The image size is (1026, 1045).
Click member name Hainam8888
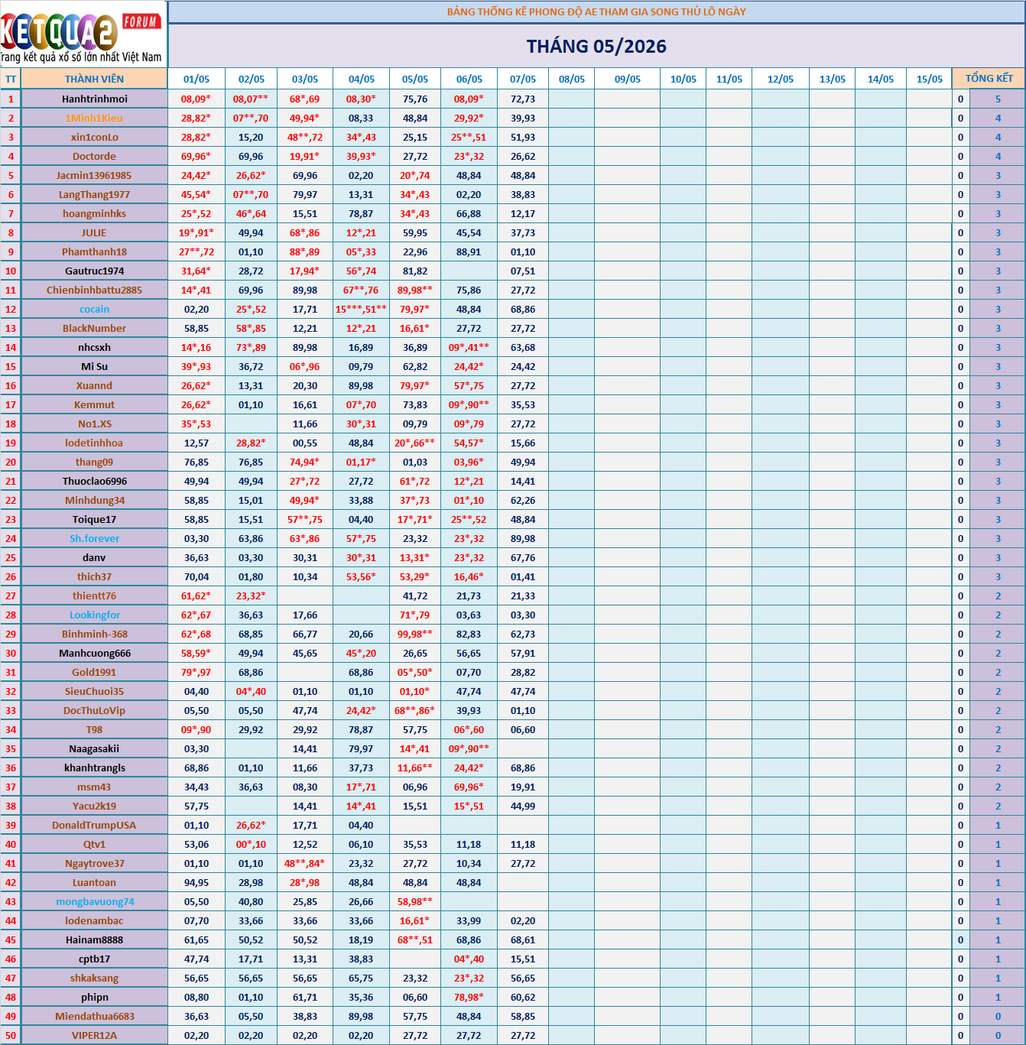(x=95, y=940)
